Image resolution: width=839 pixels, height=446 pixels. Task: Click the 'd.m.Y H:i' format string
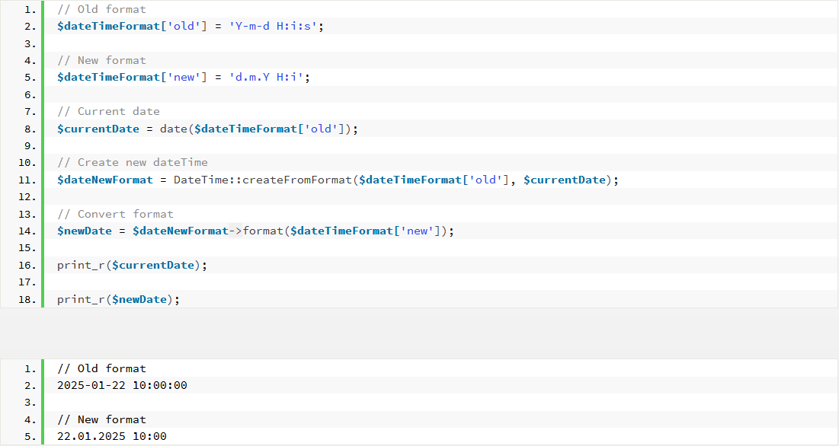[x=267, y=78]
